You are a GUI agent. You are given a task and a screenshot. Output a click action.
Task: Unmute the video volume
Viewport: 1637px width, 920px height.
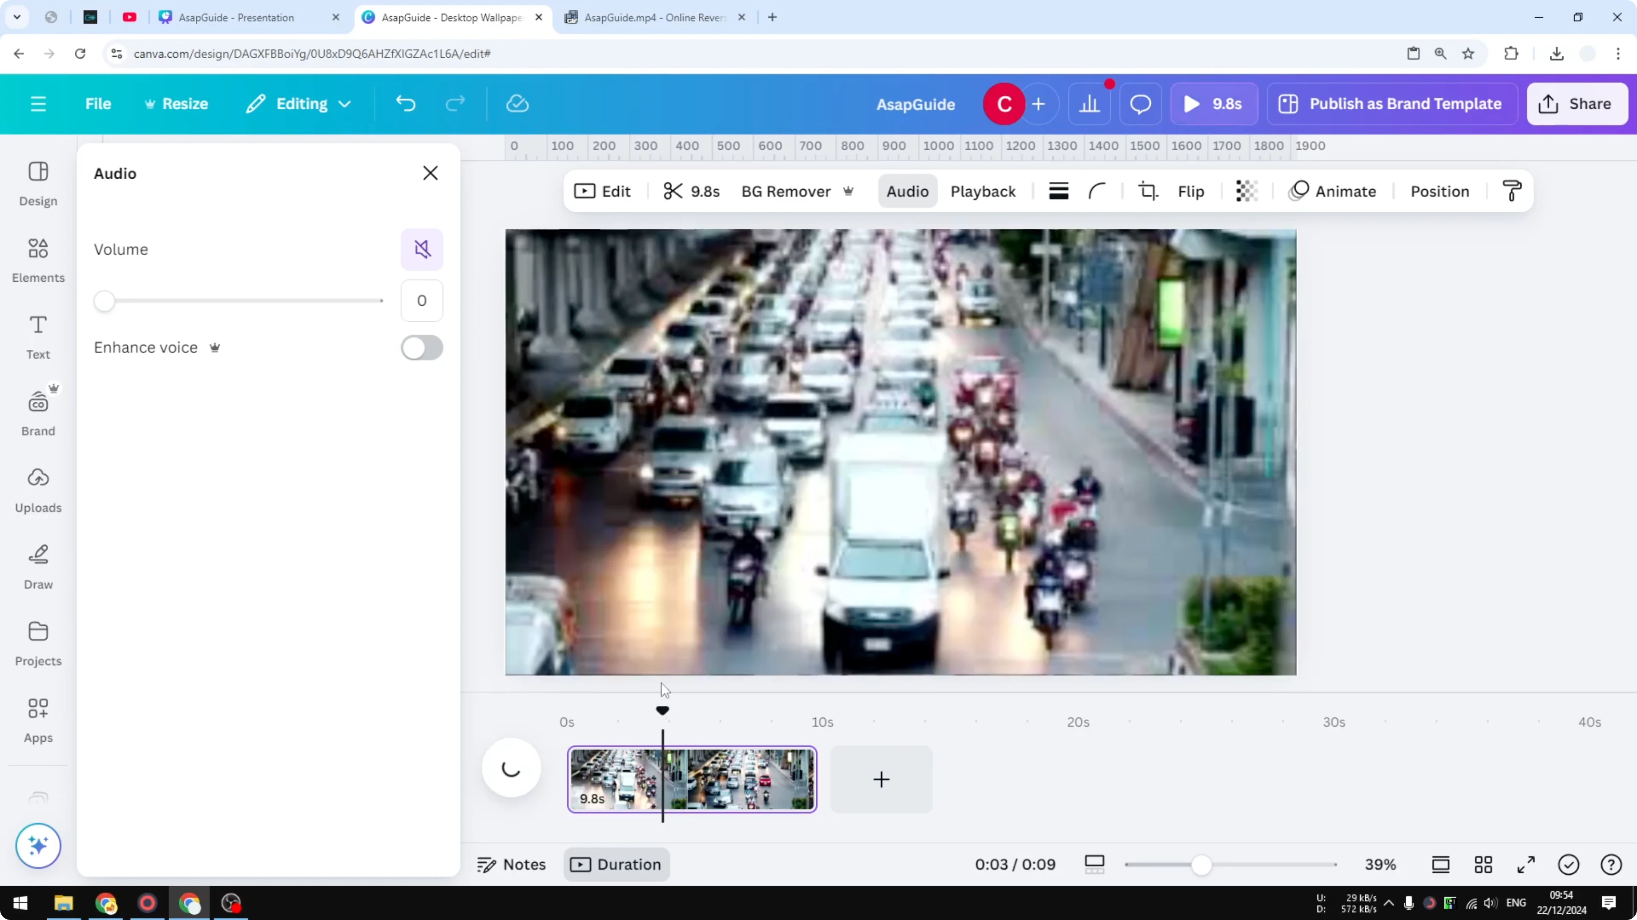click(421, 249)
